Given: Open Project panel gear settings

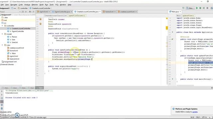Looking at the screenshot, I should (30, 12).
